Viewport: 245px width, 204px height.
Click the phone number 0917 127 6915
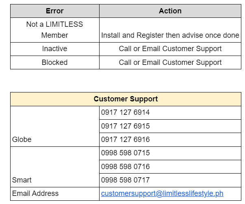126,126
